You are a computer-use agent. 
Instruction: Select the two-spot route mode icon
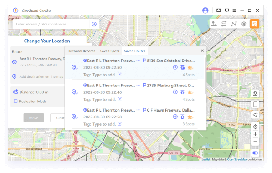tap(224, 24)
